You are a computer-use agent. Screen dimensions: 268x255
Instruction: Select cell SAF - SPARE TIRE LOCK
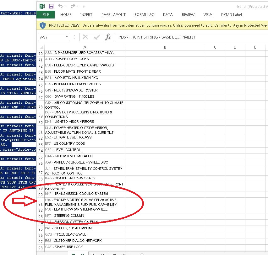[x=85, y=248]
